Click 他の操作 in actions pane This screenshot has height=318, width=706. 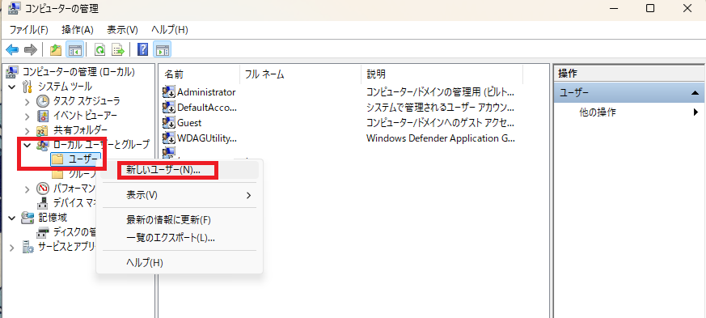[597, 112]
